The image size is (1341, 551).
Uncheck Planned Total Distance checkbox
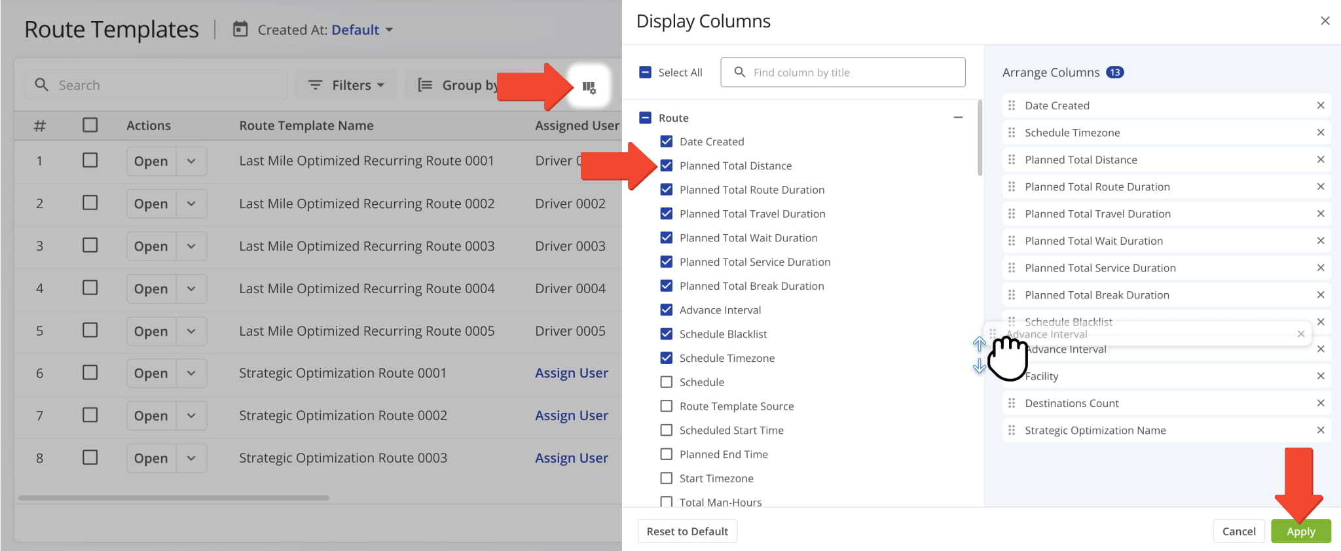click(x=666, y=166)
